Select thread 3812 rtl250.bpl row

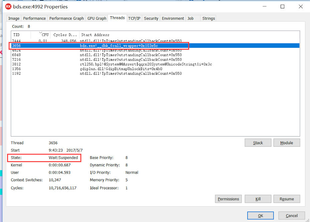click(16, 64)
